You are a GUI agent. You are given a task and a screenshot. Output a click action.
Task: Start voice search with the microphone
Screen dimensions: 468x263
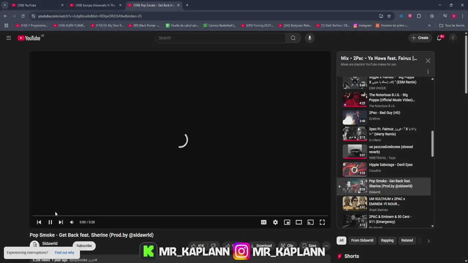pyautogui.click(x=310, y=38)
